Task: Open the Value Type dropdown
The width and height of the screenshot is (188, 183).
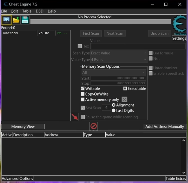Action: [x=119, y=60]
